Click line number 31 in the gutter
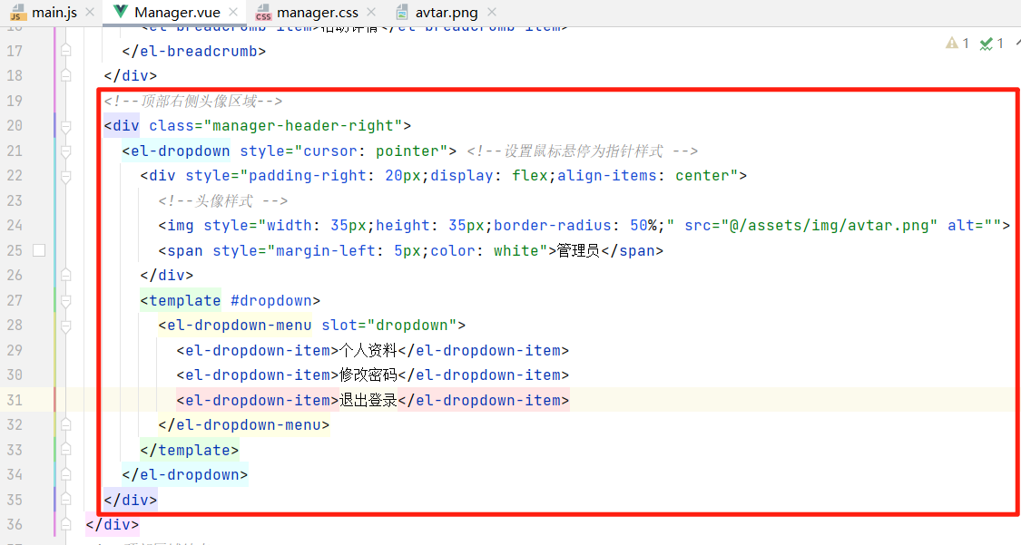This screenshot has height=545, width=1021. tap(15, 400)
